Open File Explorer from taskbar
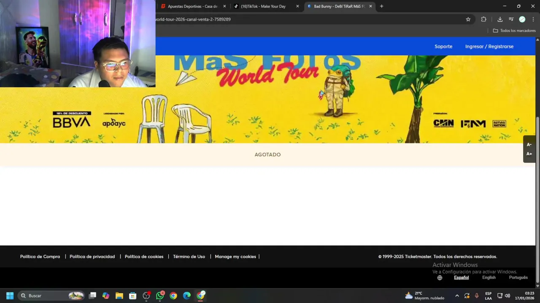This screenshot has height=303, width=540. coord(119,296)
